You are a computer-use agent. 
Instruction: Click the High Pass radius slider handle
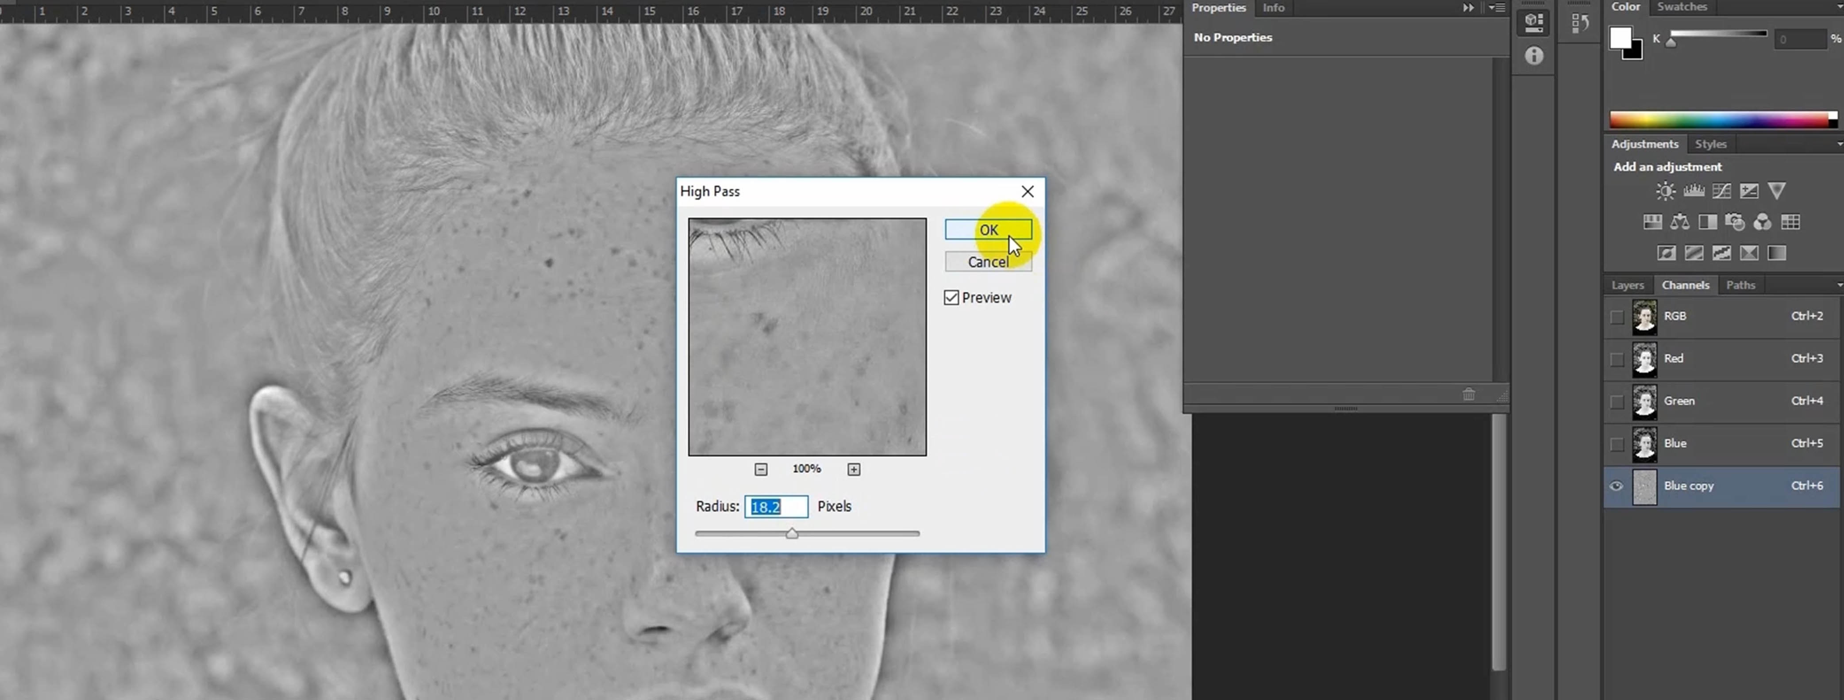(792, 533)
